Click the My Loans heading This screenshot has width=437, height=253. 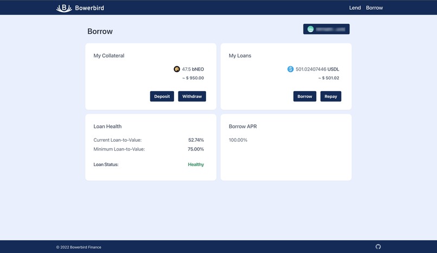240,55
